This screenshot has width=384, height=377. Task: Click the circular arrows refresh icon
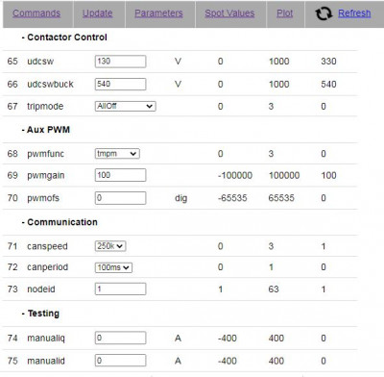(x=324, y=13)
